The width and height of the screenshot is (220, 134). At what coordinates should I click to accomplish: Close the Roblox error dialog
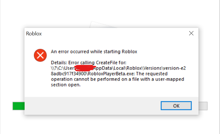point(191,33)
